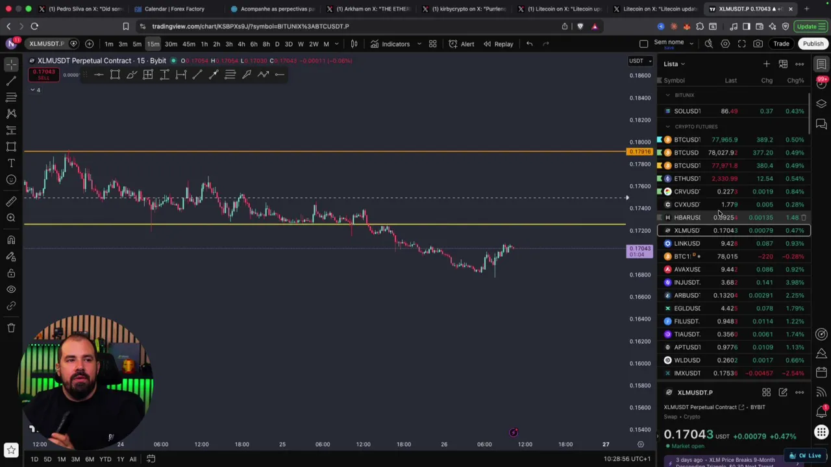Select the trend line tool in left sidebar

(11, 81)
